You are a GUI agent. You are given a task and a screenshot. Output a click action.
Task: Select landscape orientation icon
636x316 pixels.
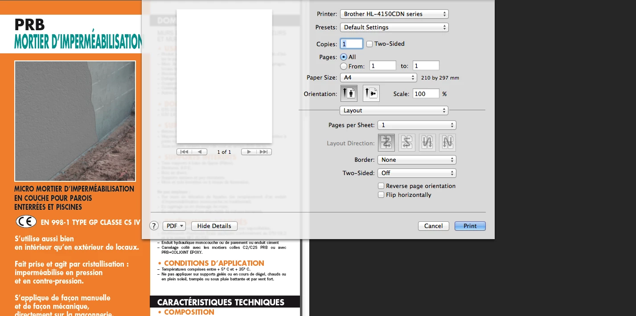[371, 93]
